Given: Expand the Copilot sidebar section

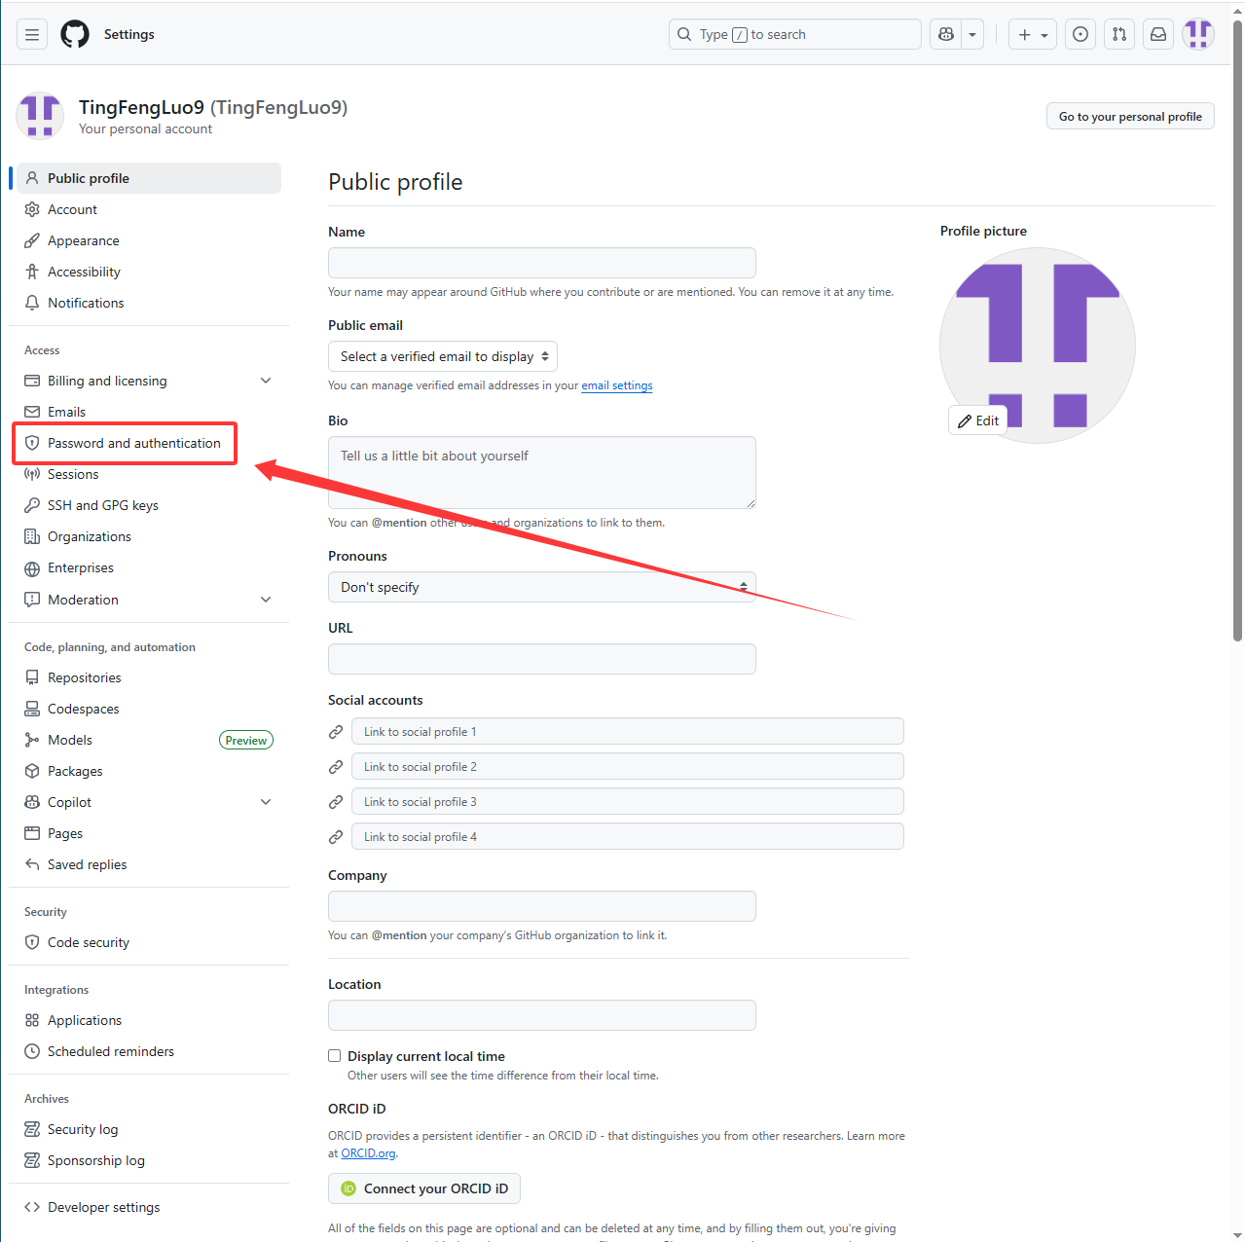Looking at the screenshot, I should (266, 802).
